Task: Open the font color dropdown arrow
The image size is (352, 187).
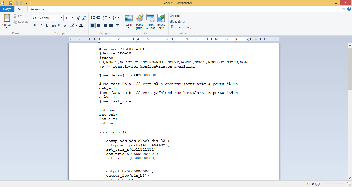Action: tap(85, 25)
